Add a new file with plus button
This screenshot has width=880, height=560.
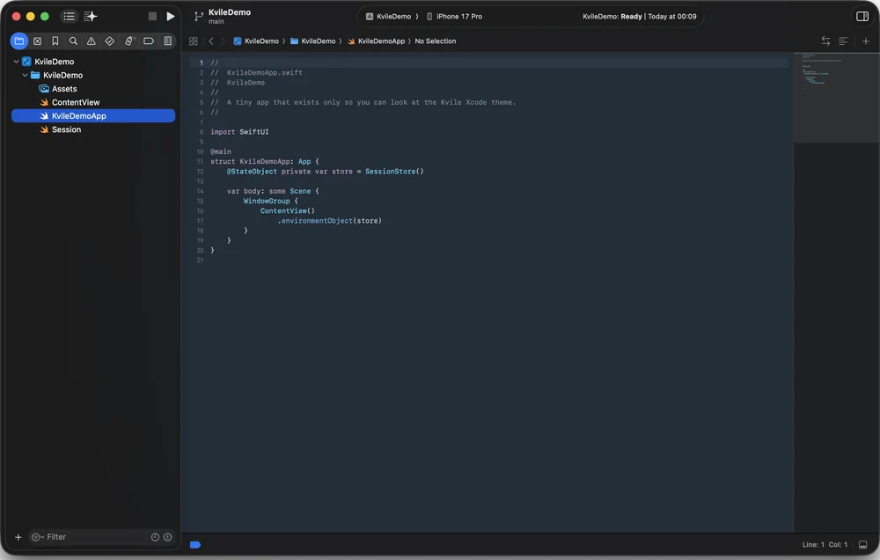[18, 537]
